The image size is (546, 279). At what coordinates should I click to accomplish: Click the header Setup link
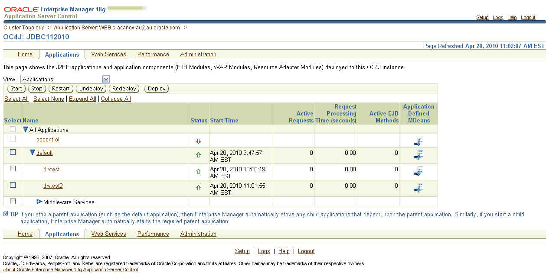482,17
